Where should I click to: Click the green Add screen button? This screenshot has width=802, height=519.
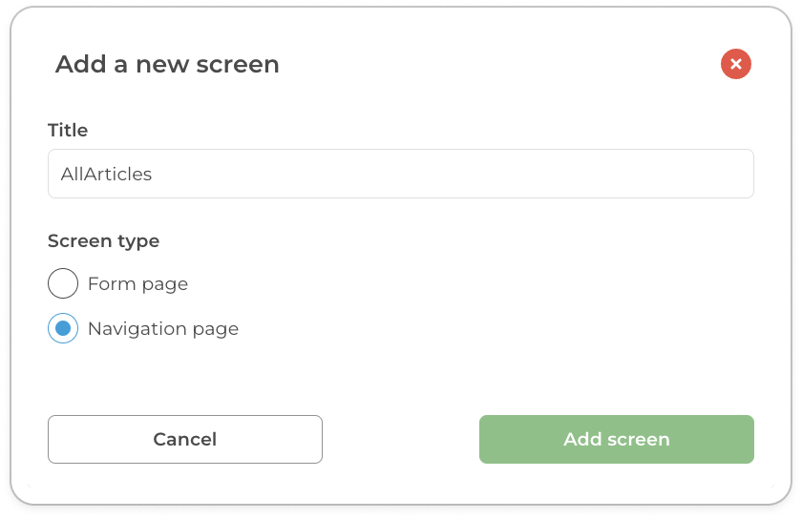click(616, 440)
